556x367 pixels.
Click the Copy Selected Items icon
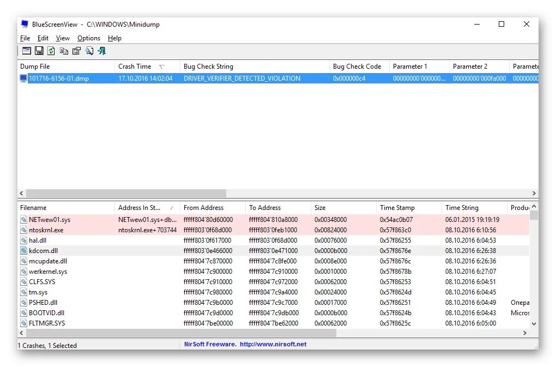coord(64,51)
